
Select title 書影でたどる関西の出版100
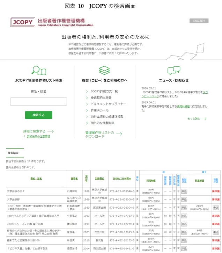[x=23, y=240]
